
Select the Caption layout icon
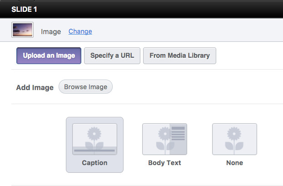[94, 139]
